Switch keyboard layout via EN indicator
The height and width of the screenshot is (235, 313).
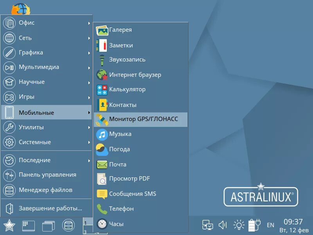270,225
